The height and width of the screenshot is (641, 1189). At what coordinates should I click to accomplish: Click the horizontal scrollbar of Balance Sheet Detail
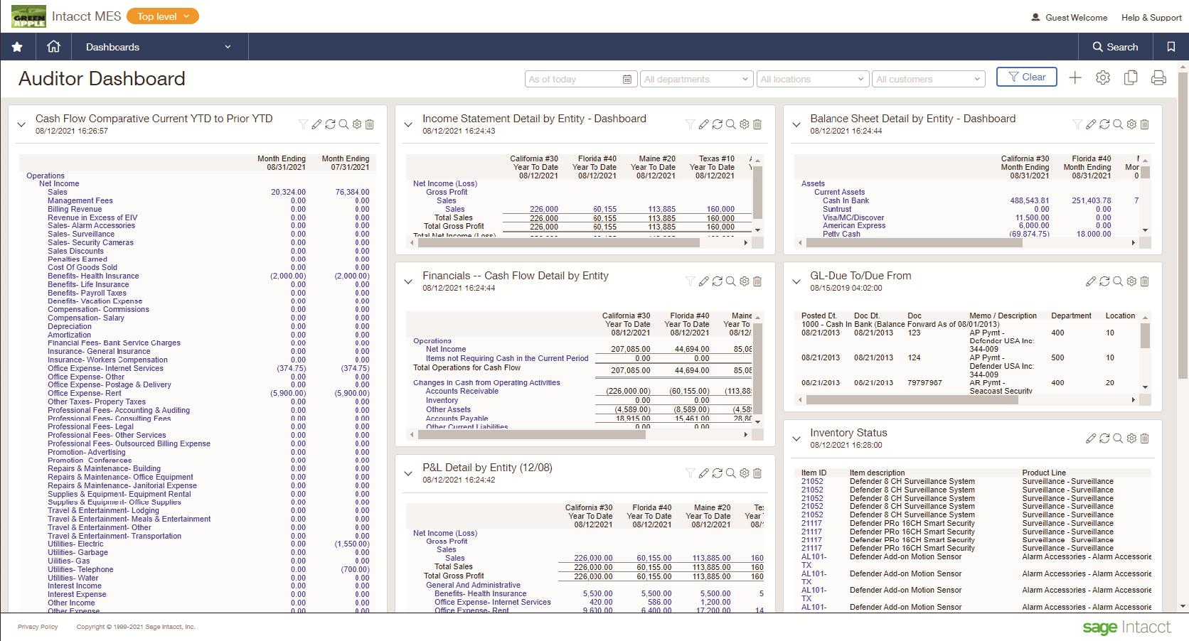[914, 243]
